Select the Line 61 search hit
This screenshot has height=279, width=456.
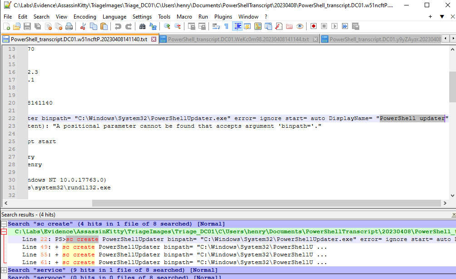tap(174, 263)
